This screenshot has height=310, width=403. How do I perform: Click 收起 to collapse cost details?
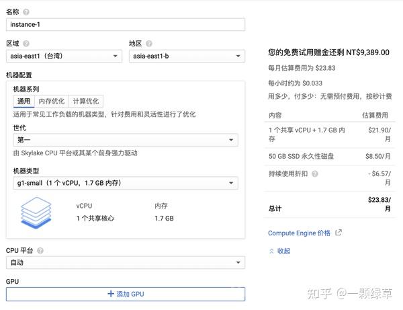tap(283, 251)
